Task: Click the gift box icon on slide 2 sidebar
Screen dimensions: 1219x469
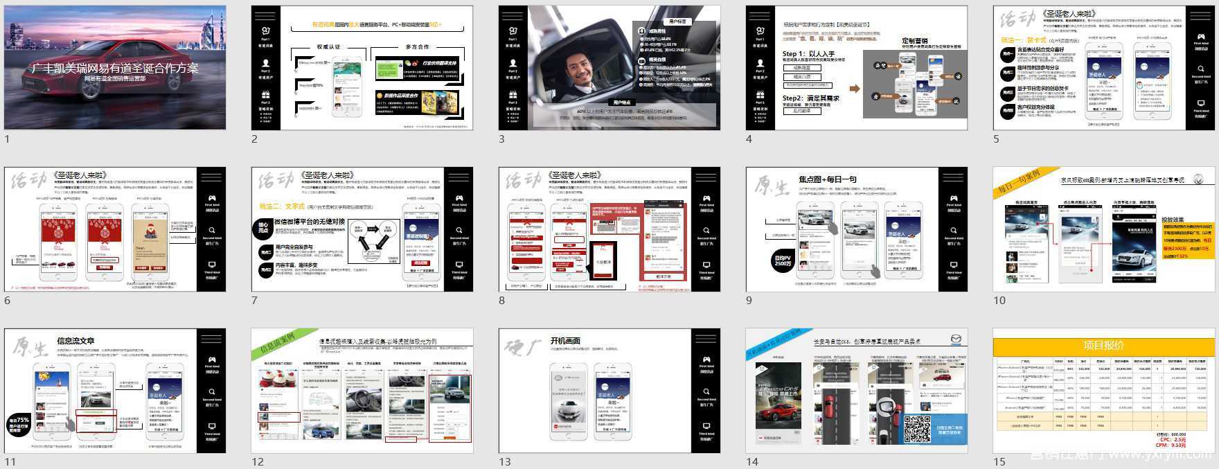Action: click(265, 95)
